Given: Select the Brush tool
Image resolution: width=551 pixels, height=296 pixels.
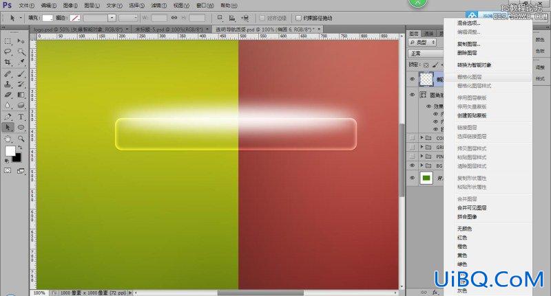Looking at the screenshot, I should pyautogui.click(x=21, y=74).
